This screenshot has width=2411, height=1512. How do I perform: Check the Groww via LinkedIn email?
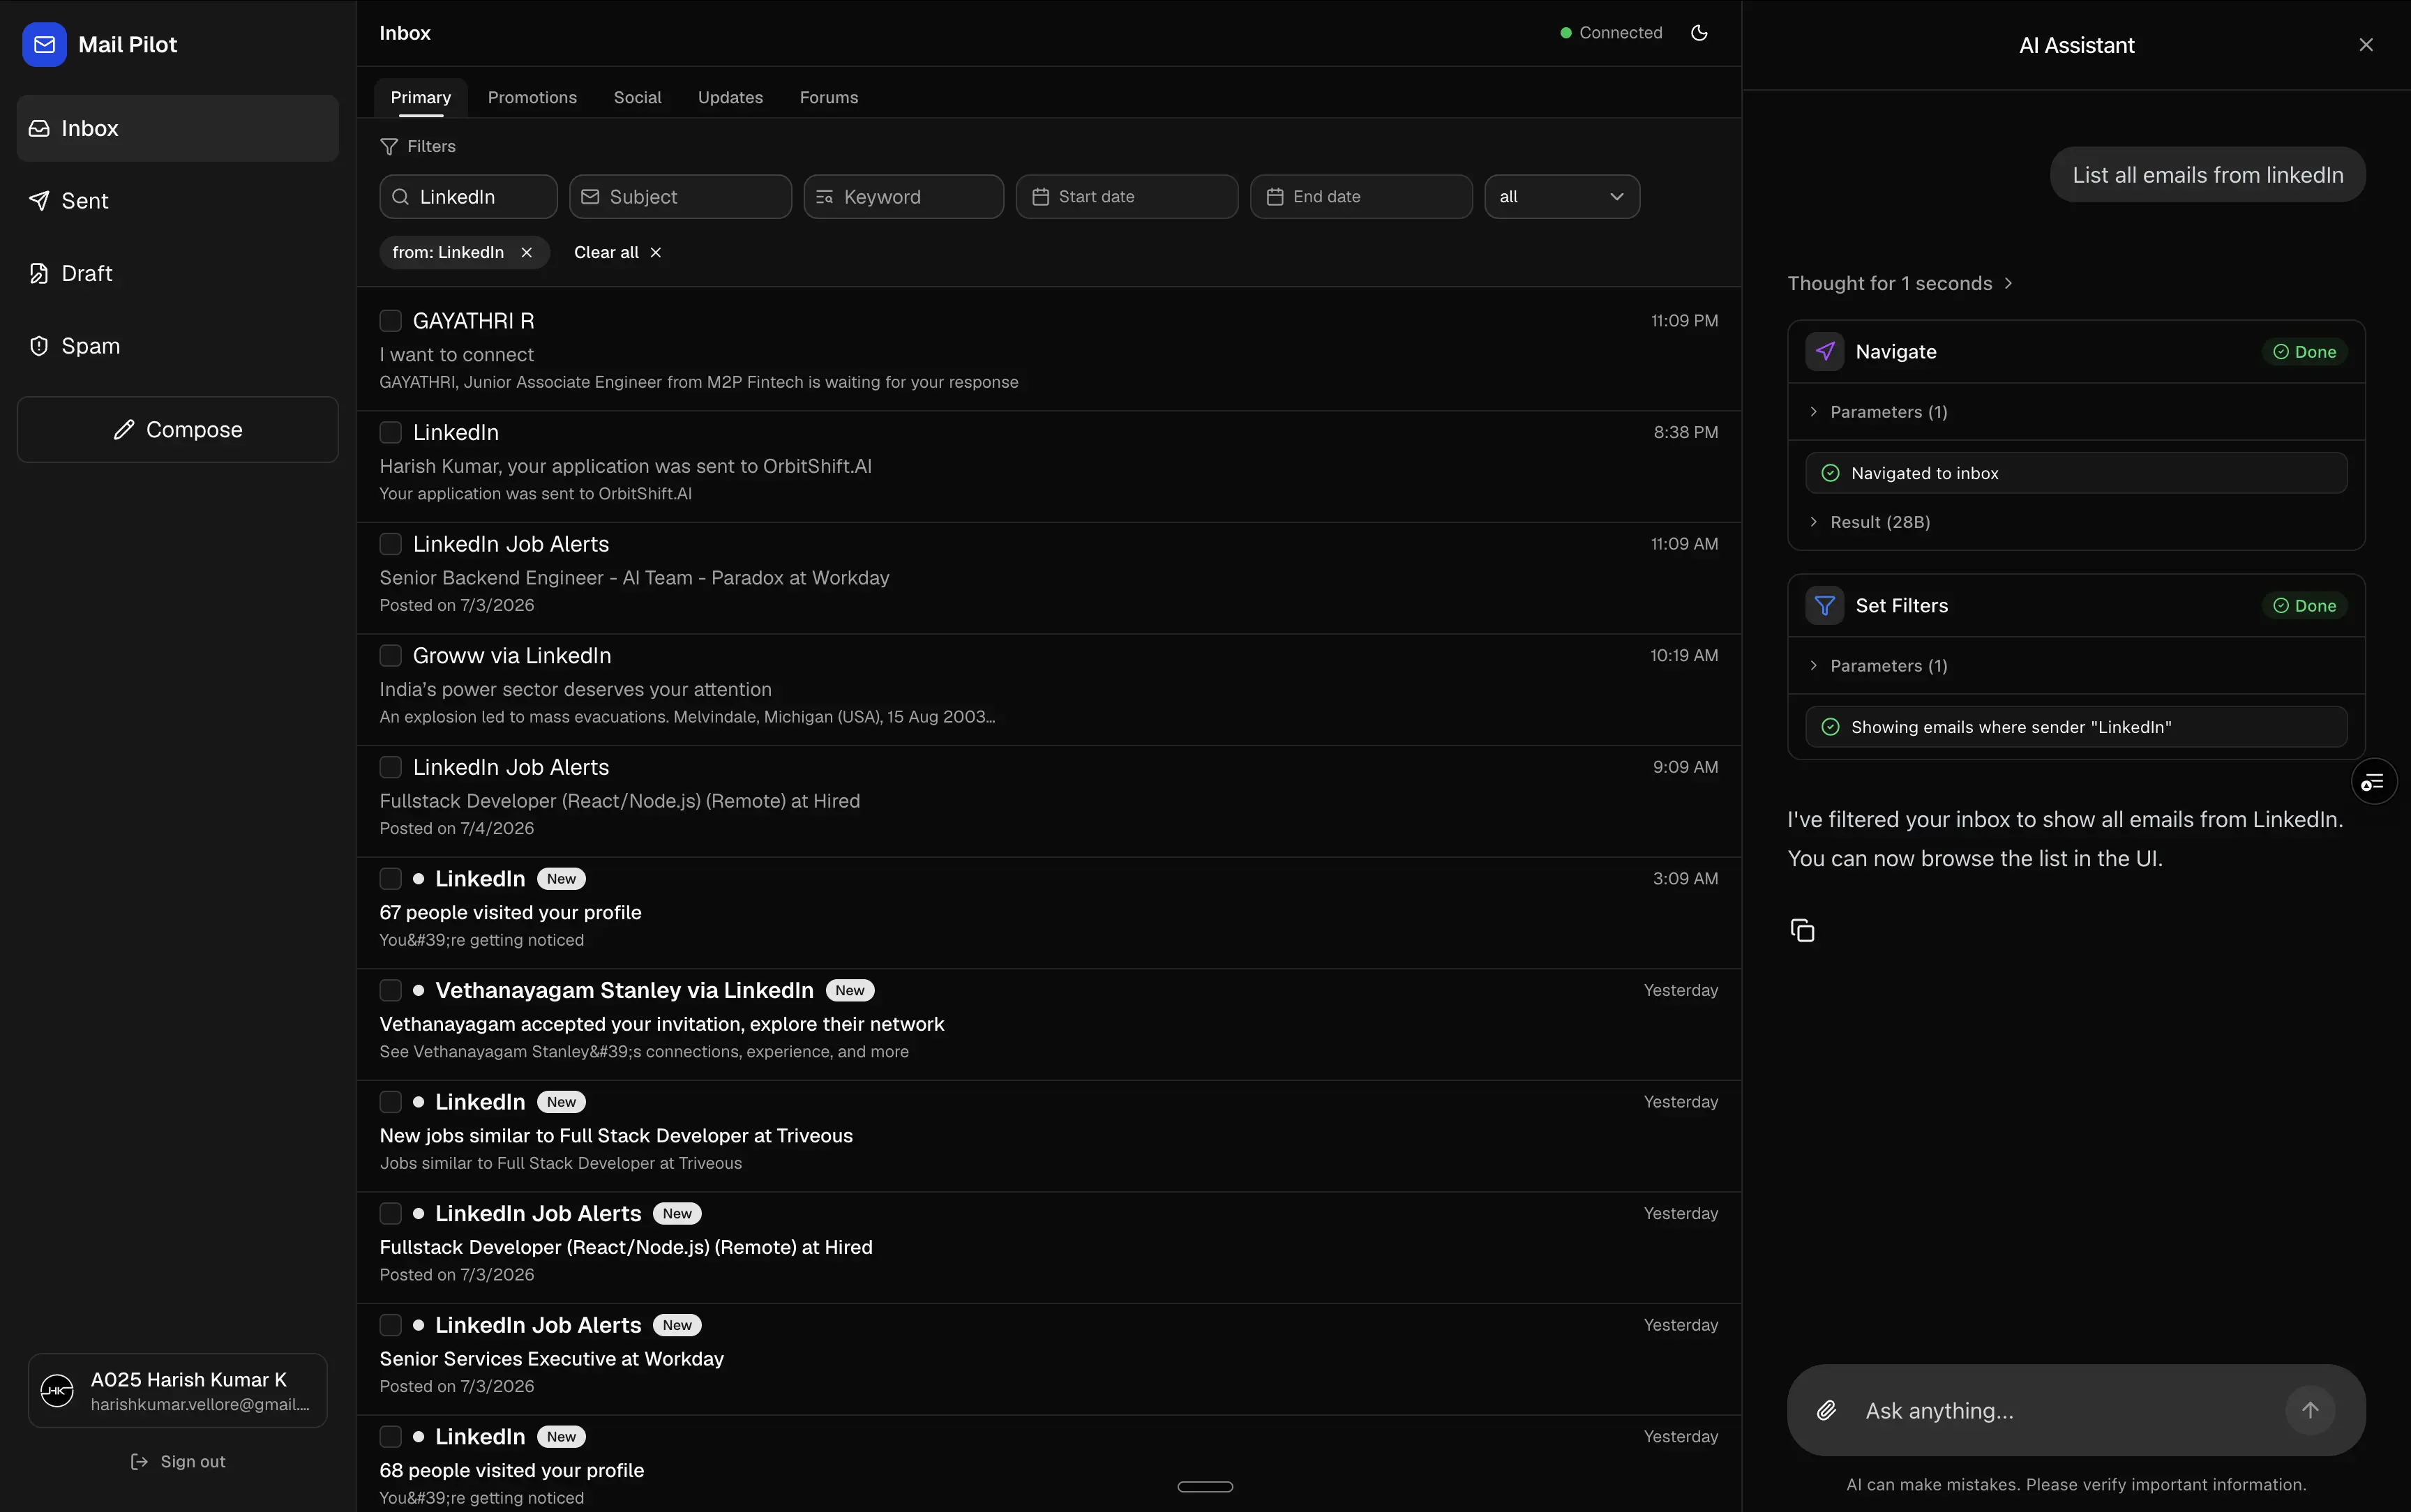click(391, 656)
